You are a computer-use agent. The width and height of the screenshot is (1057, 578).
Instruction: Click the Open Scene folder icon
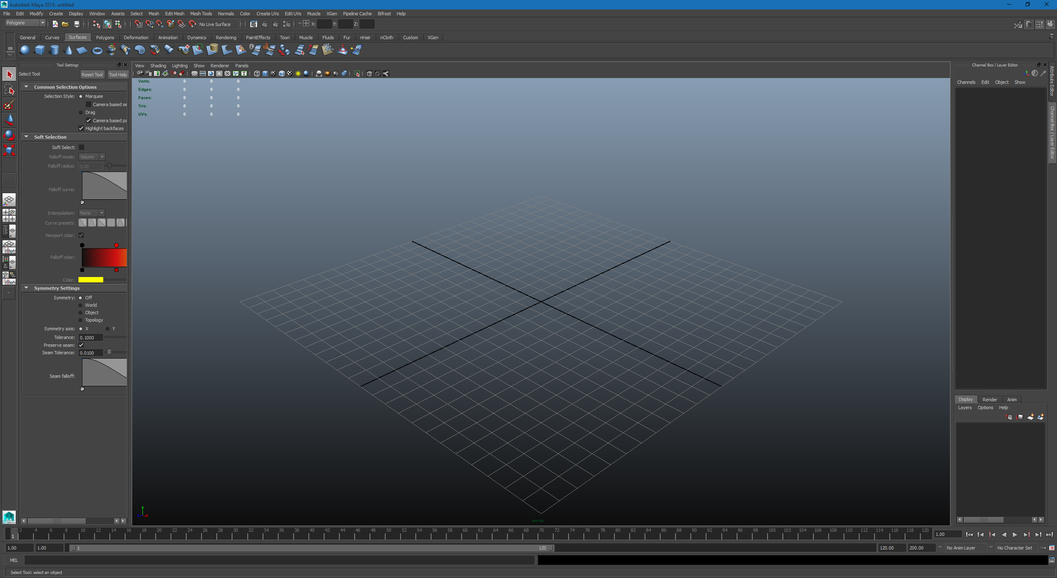[65, 24]
